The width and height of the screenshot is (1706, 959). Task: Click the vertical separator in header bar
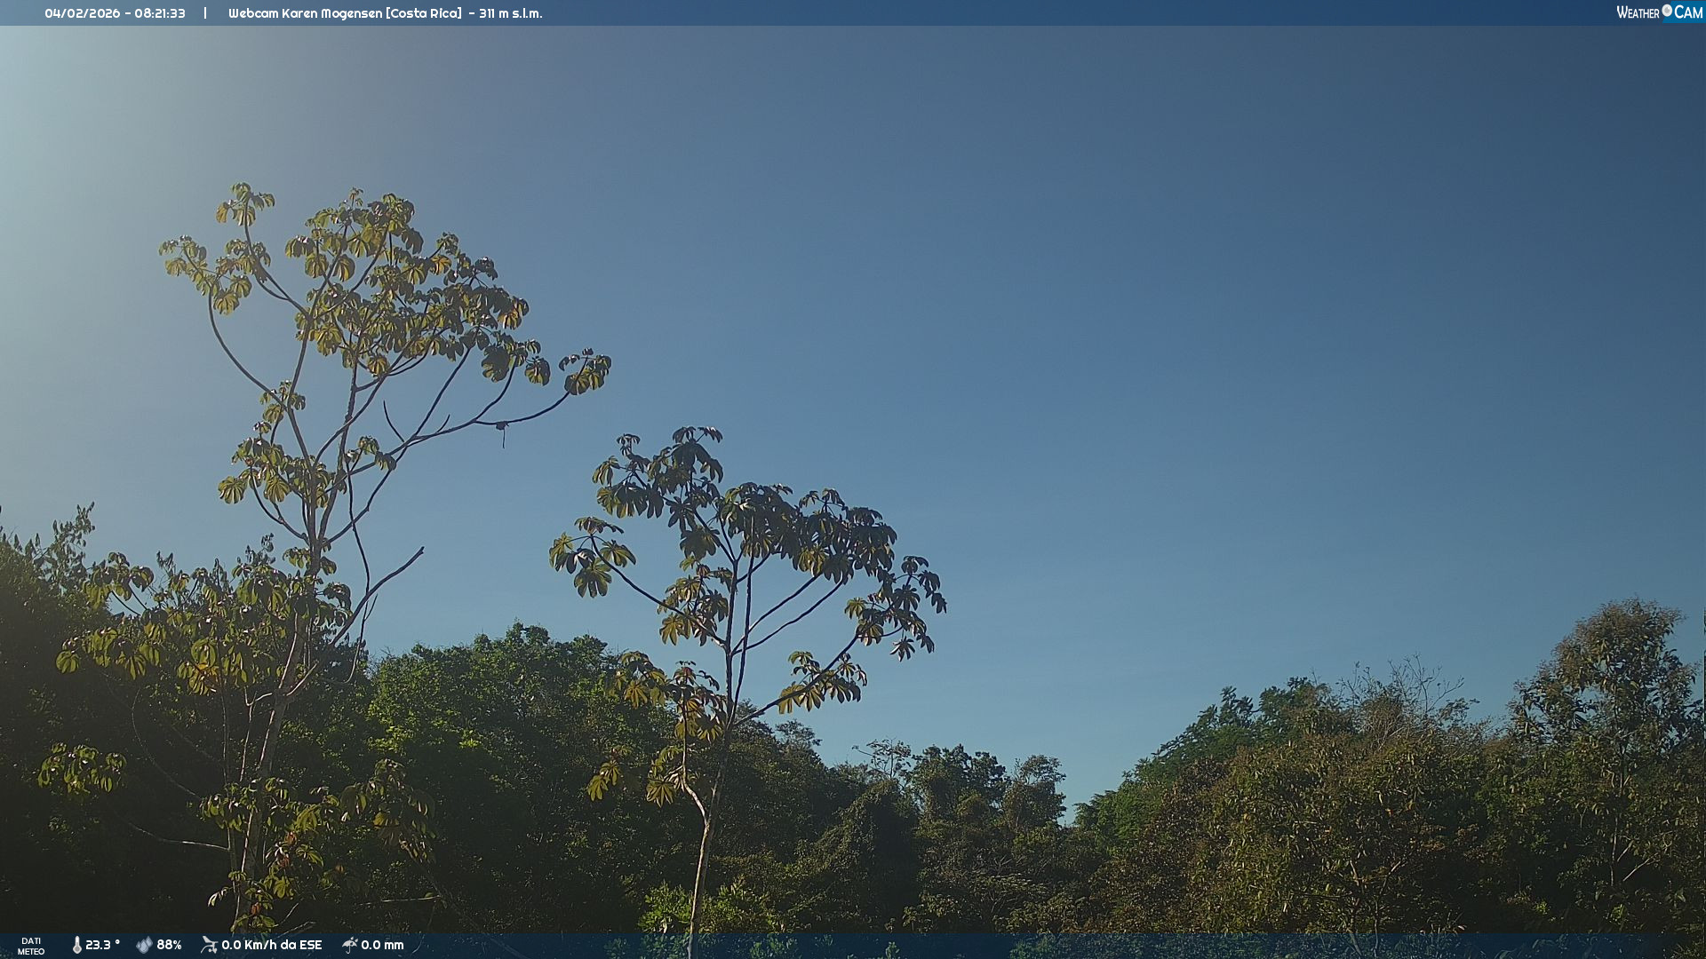(x=205, y=13)
